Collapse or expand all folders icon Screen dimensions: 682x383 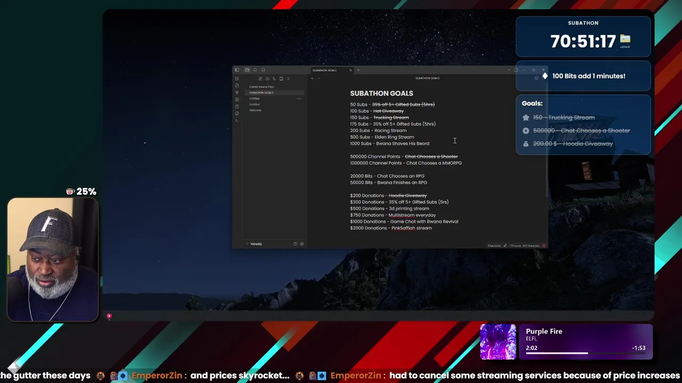click(x=288, y=79)
